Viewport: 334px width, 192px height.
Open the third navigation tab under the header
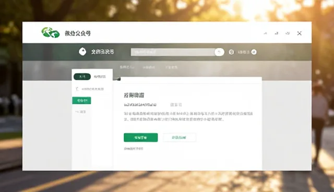171,67
